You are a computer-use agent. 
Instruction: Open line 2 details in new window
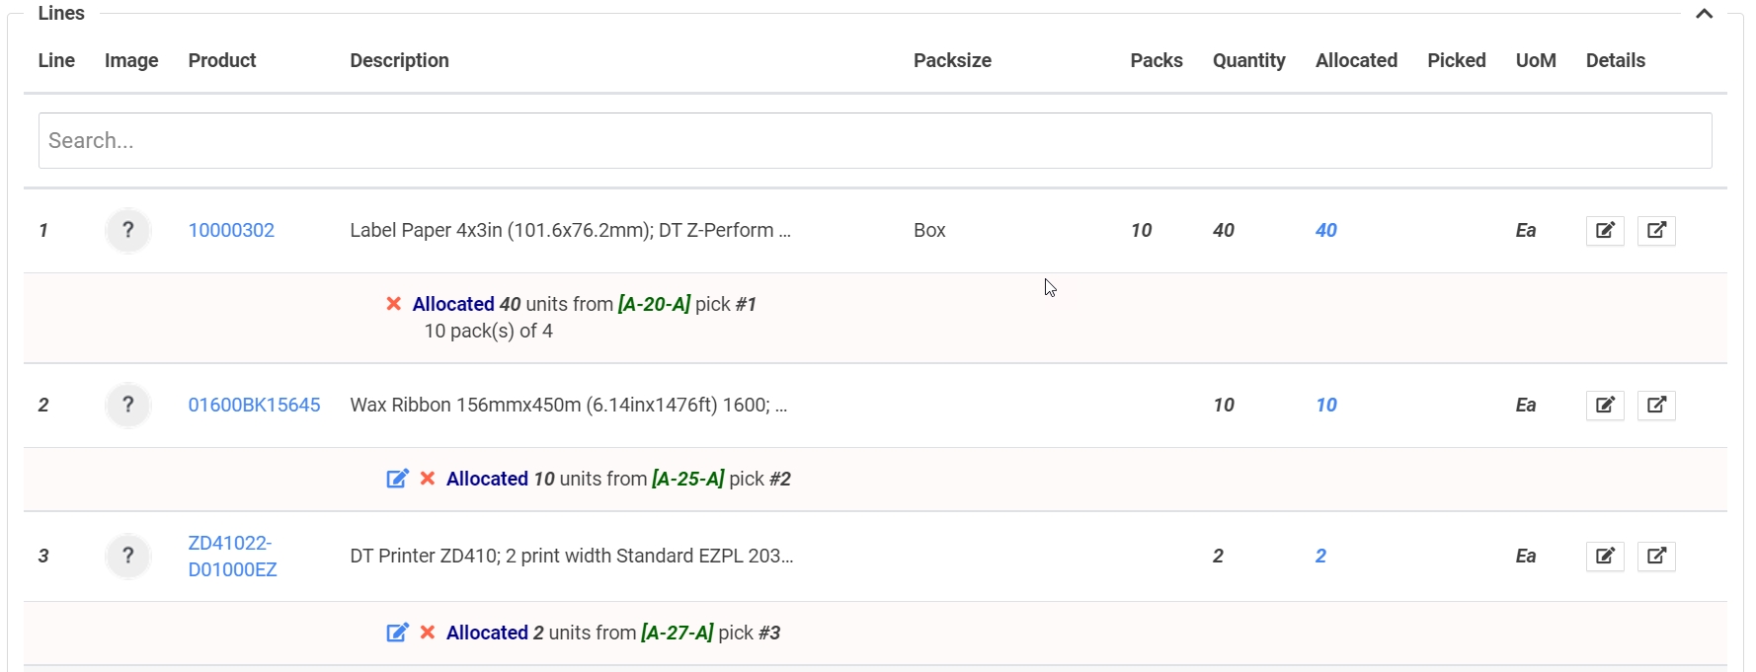coord(1656,406)
